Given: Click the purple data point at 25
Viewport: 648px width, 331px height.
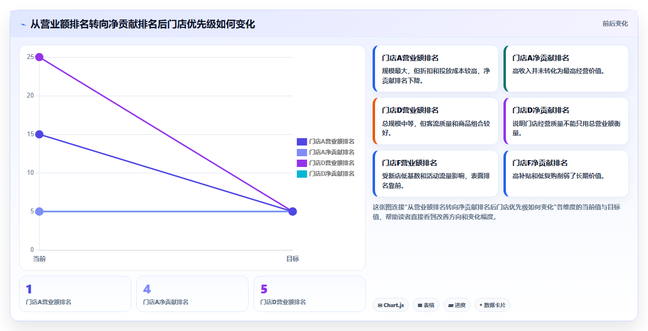Looking at the screenshot, I should pyautogui.click(x=40, y=57).
